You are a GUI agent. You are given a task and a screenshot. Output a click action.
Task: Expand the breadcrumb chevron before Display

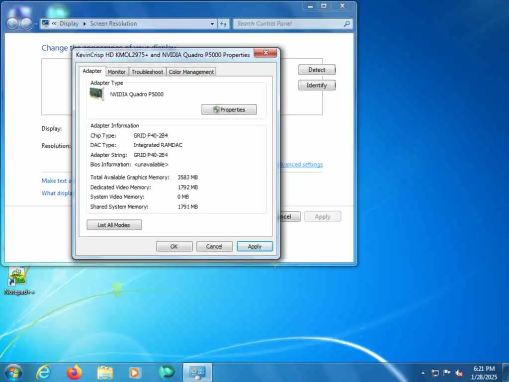pos(54,23)
